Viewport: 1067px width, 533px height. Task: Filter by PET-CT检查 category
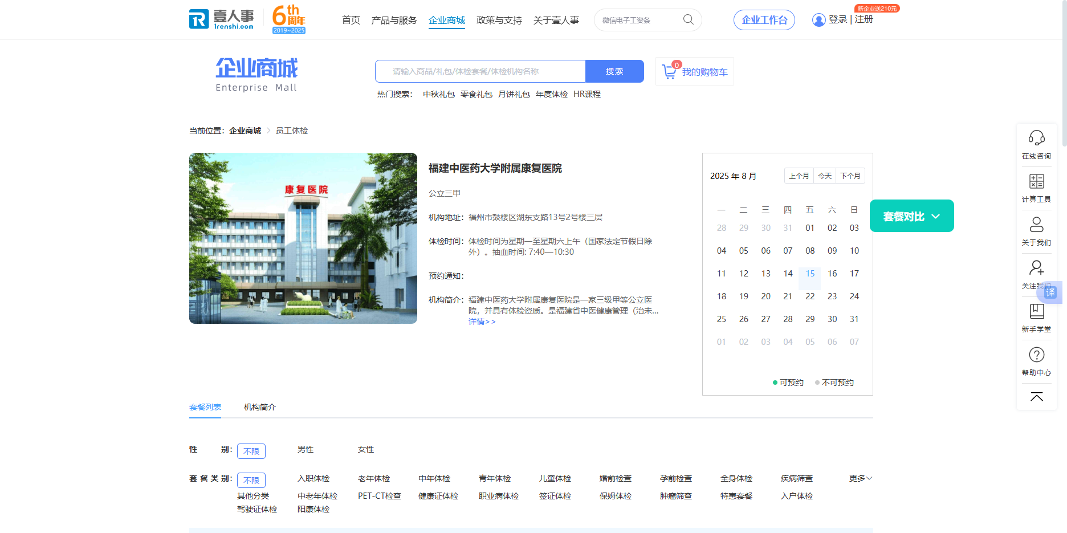point(380,496)
